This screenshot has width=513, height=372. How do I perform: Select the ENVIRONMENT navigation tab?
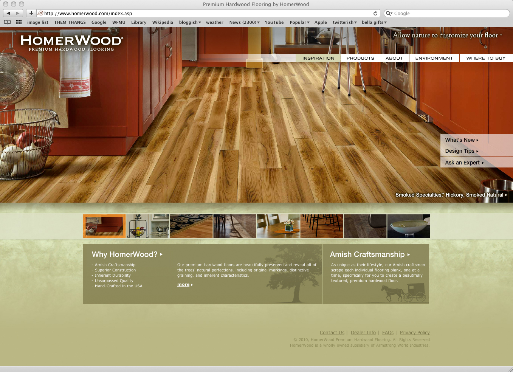[434, 58]
